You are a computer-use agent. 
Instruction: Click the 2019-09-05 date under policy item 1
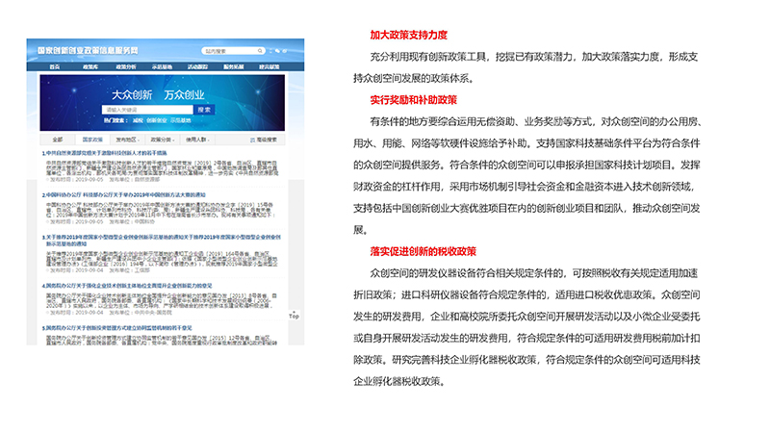[90, 180]
